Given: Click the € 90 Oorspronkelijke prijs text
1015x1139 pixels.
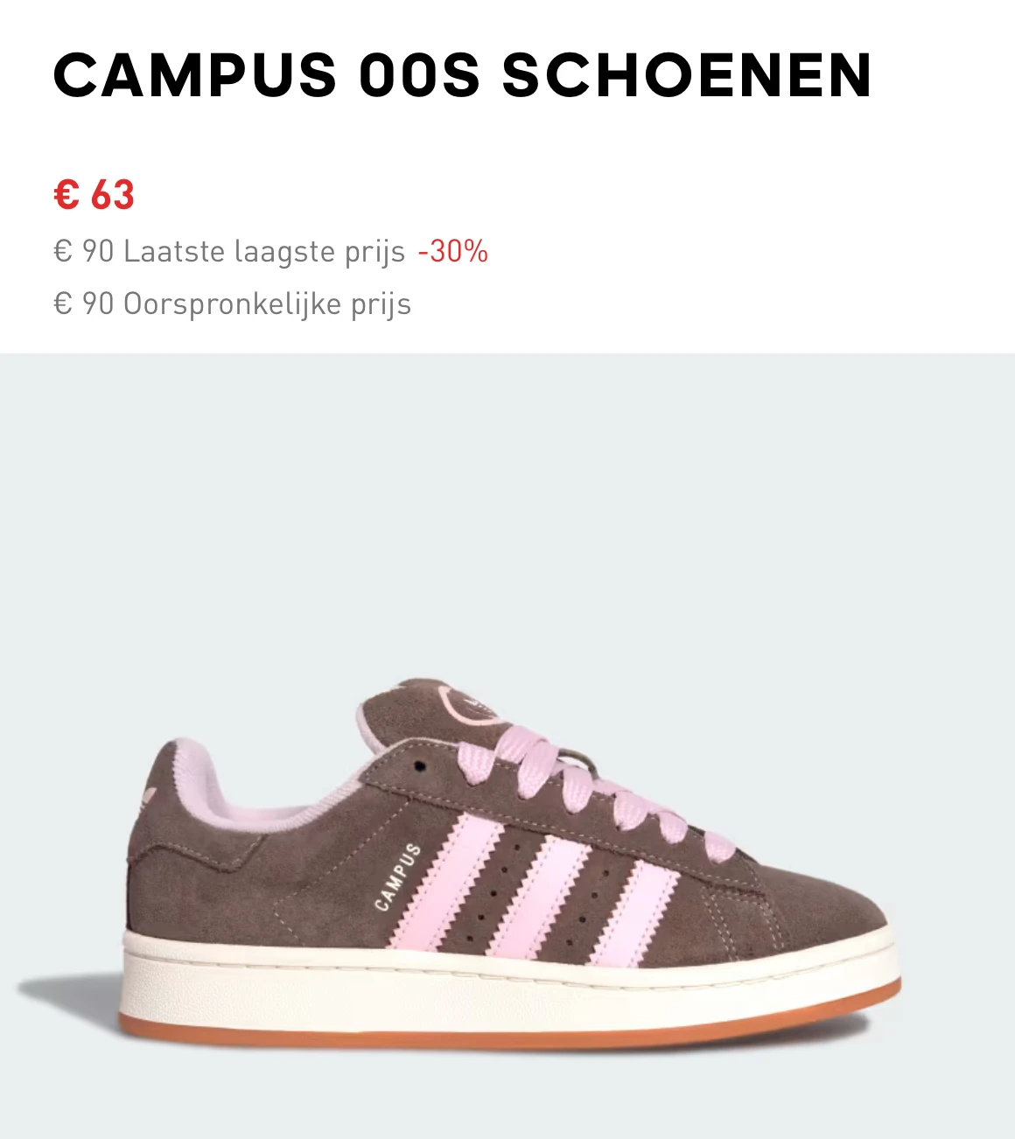Looking at the screenshot, I should point(232,304).
